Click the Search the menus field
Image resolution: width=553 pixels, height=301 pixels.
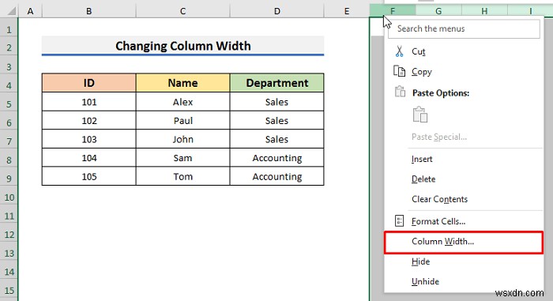[464, 28]
